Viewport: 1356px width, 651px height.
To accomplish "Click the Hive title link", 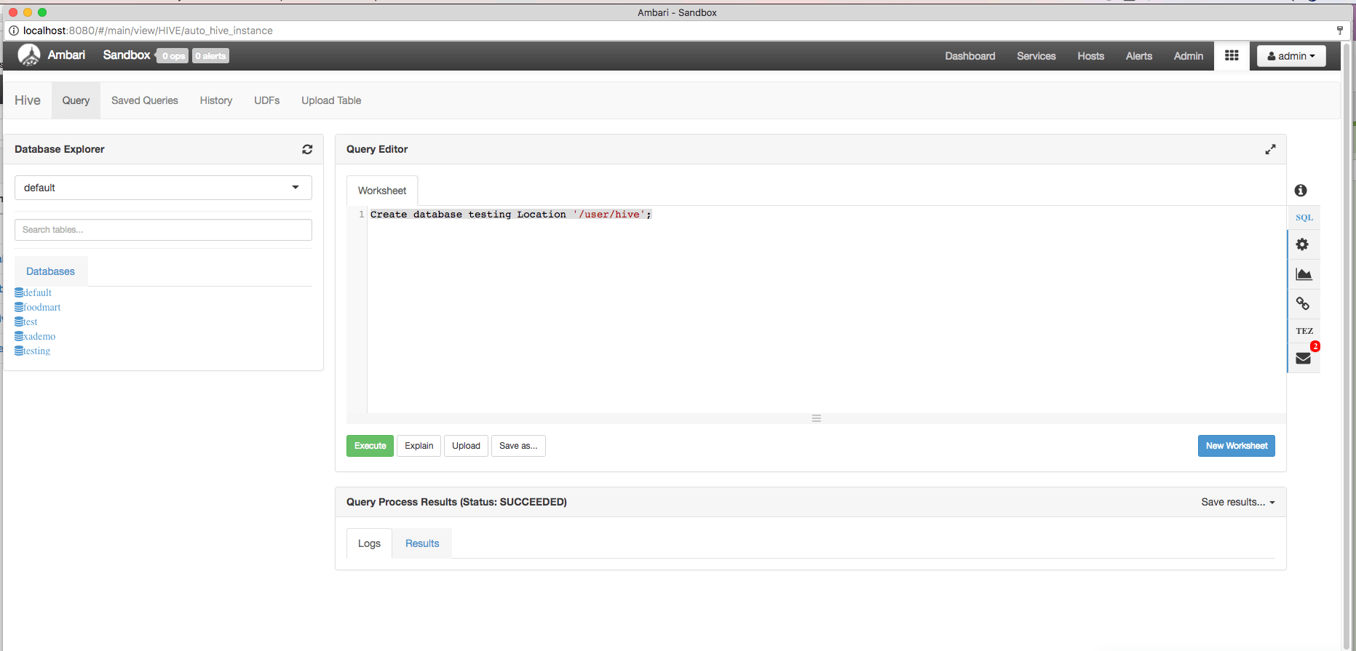I will click(28, 100).
